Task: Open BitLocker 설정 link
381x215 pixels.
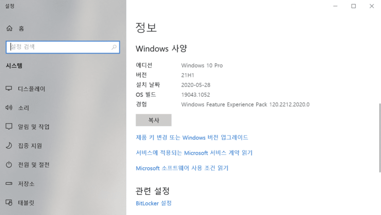Action: [154, 203]
